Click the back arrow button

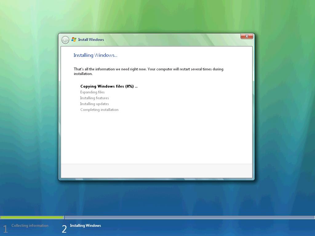pos(65,40)
